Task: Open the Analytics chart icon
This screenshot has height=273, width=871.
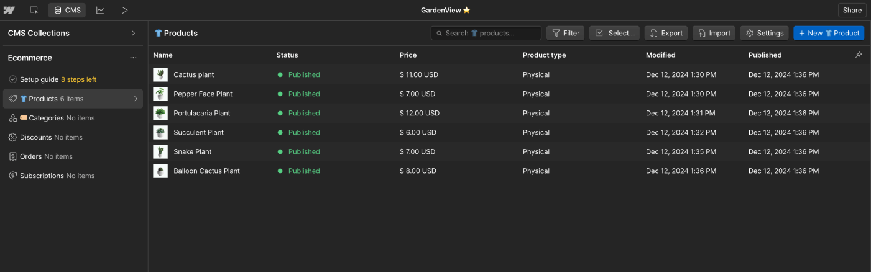Action: coord(100,10)
